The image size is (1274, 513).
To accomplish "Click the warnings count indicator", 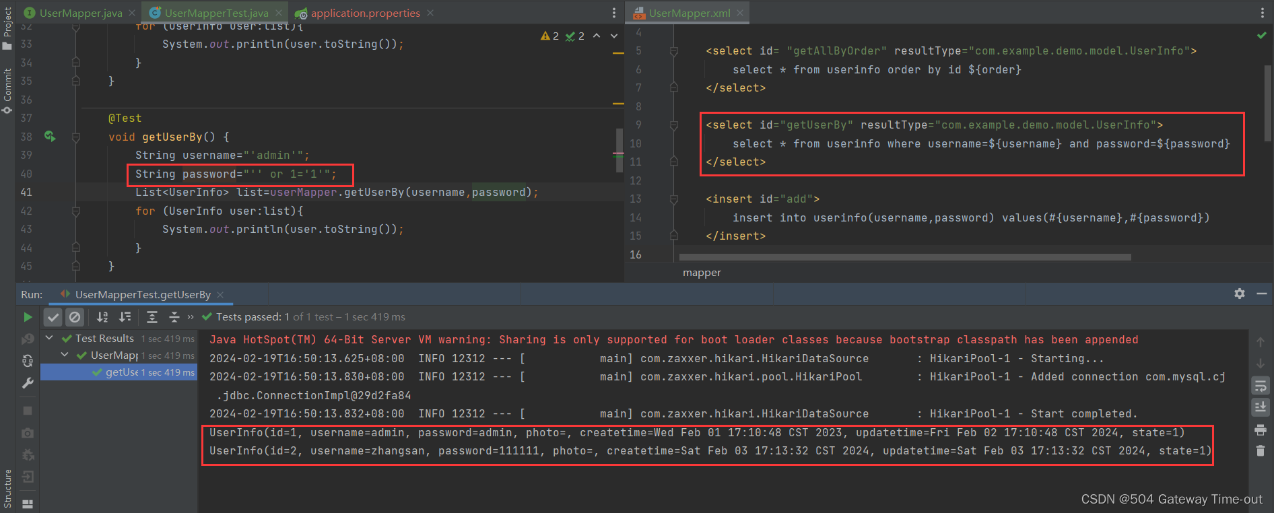I will tap(549, 36).
